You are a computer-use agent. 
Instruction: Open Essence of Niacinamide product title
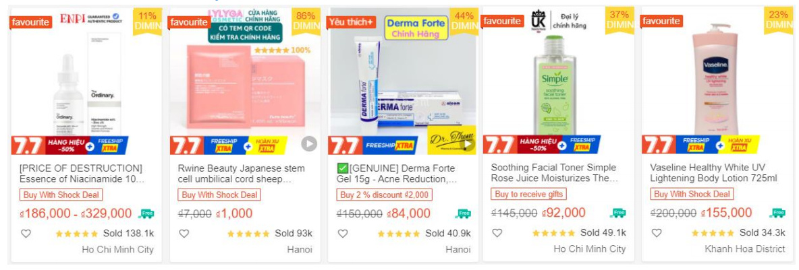point(81,173)
